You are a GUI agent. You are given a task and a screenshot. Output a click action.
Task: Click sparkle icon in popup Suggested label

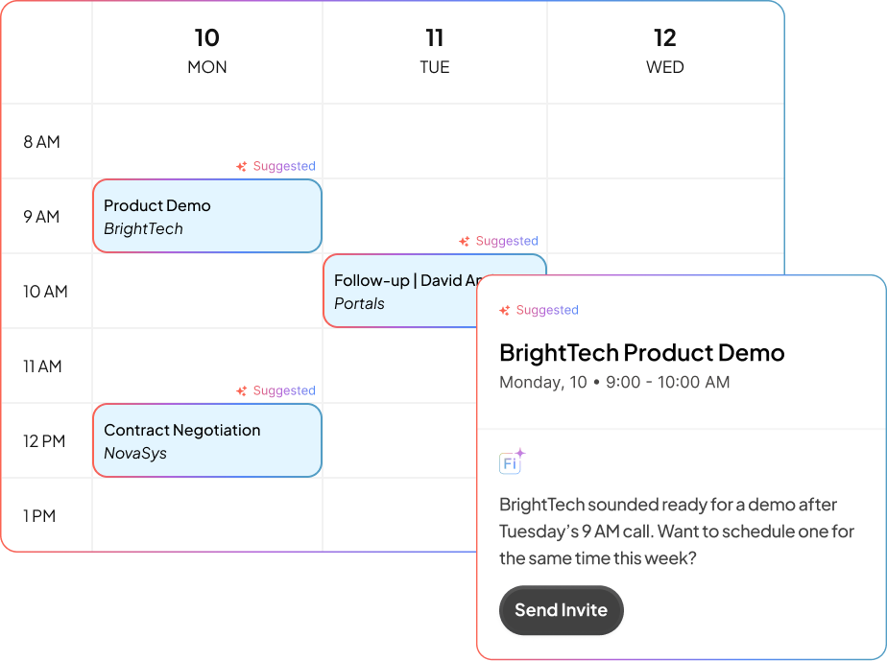coord(505,310)
